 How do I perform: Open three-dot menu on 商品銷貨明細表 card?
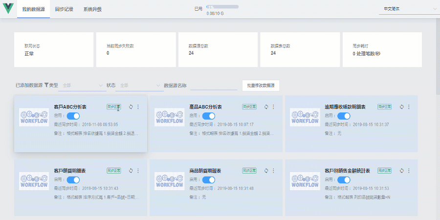point(273,171)
